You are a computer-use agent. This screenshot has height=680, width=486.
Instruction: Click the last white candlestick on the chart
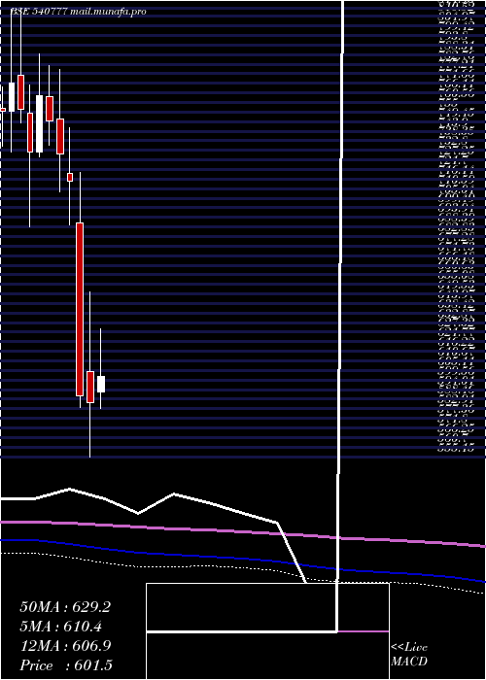tap(101, 384)
